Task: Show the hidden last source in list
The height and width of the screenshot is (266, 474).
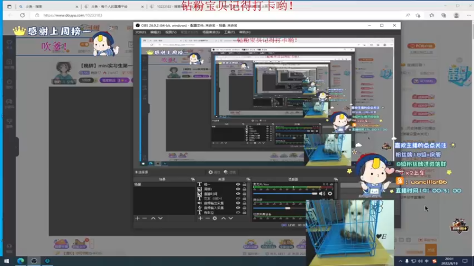Action: (x=238, y=212)
